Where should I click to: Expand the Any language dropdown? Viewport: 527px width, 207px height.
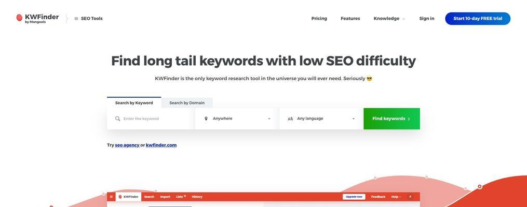(321, 119)
